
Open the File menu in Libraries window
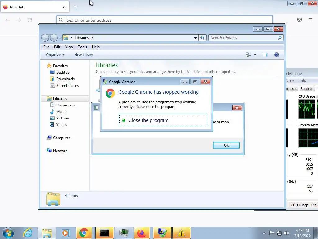46,47
